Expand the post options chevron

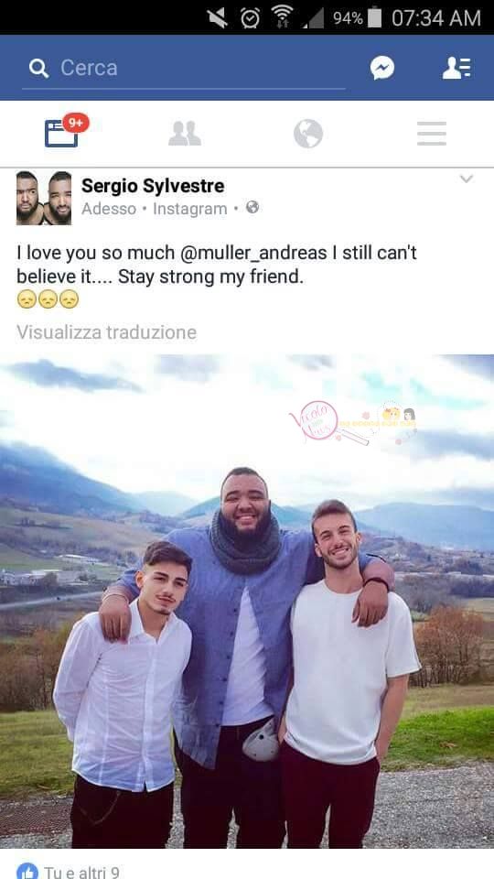click(466, 179)
